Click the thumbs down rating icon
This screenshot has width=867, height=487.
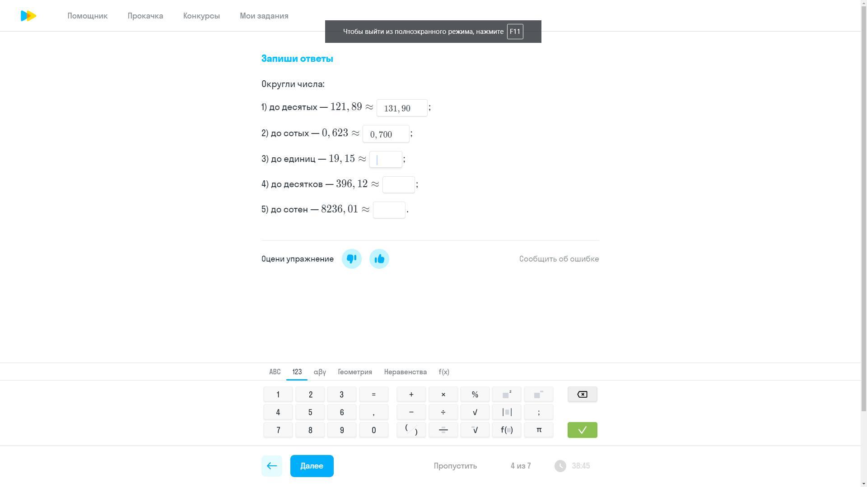pos(351,259)
